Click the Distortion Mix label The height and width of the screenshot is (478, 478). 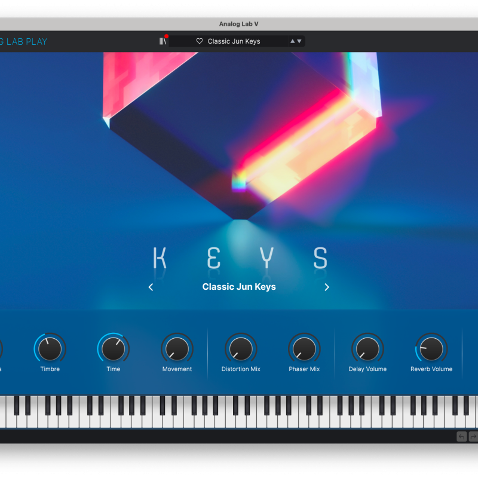click(x=241, y=369)
